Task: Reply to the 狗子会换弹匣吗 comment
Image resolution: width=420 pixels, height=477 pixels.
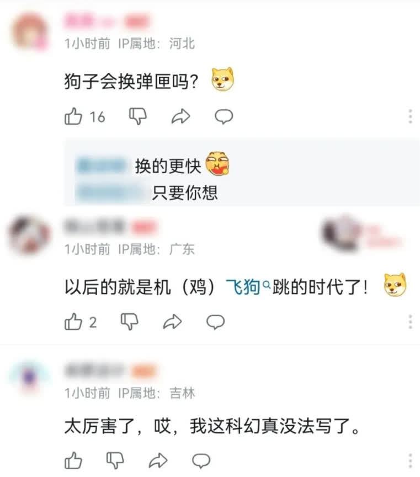Action: click(224, 116)
